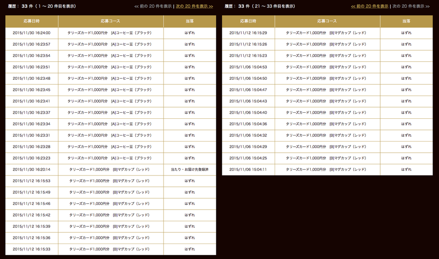The image size is (439, 259).
Task: Select date 2015/11/06 15:04:11
Action: point(248,169)
